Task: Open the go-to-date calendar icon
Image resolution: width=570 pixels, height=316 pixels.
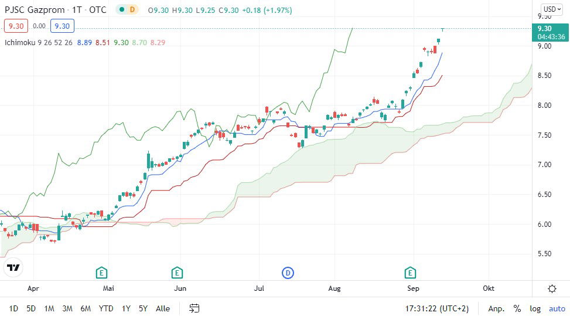Action: [x=194, y=308]
